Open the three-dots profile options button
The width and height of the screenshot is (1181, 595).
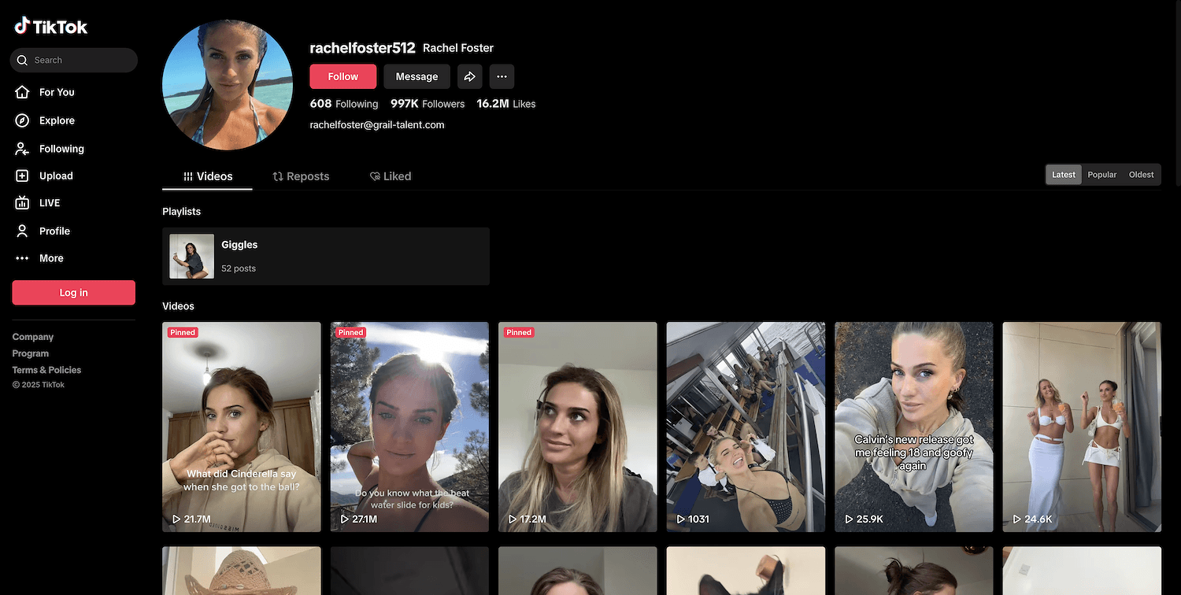pyautogui.click(x=502, y=76)
